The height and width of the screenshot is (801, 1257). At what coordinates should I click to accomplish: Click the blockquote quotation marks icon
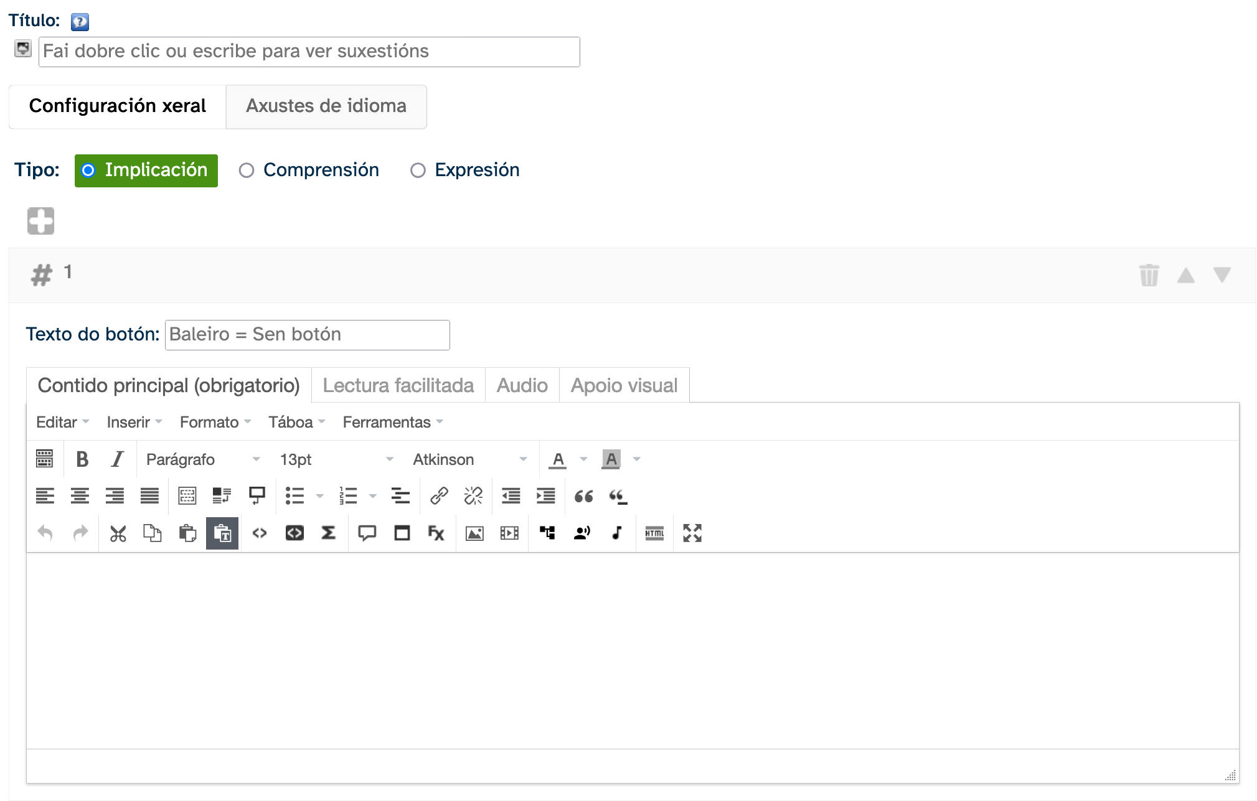point(583,496)
